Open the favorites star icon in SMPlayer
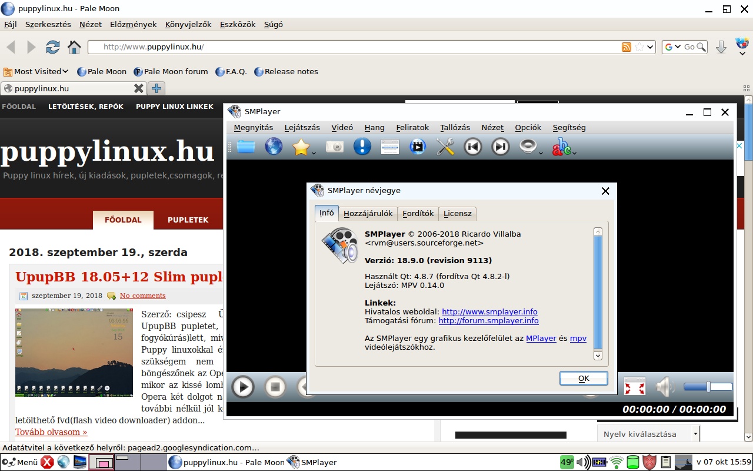 301,147
